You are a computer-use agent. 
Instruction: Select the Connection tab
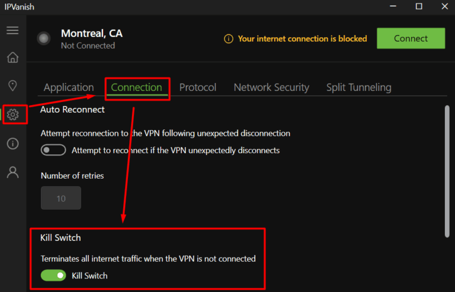[x=136, y=87]
